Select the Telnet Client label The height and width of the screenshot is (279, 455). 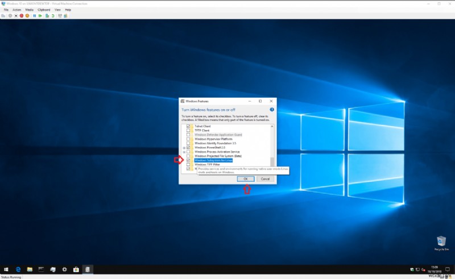(x=202, y=126)
